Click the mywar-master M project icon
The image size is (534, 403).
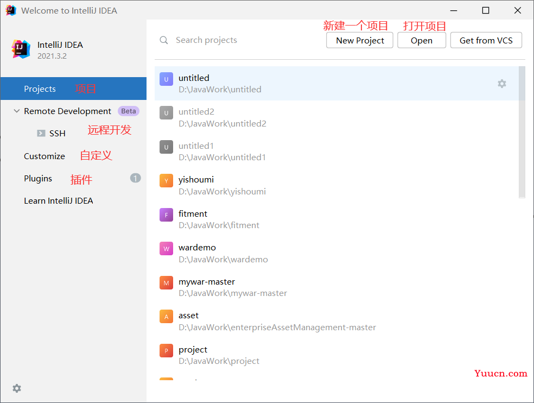[x=166, y=282]
